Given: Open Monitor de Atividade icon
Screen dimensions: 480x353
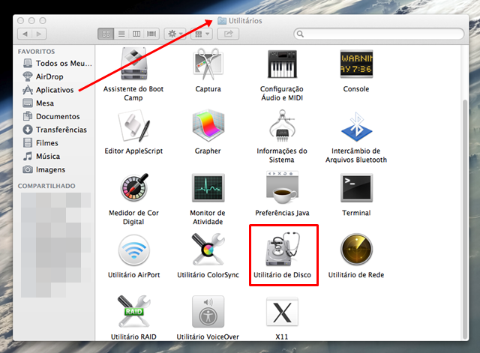Looking at the screenshot, I should pyautogui.click(x=208, y=187).
